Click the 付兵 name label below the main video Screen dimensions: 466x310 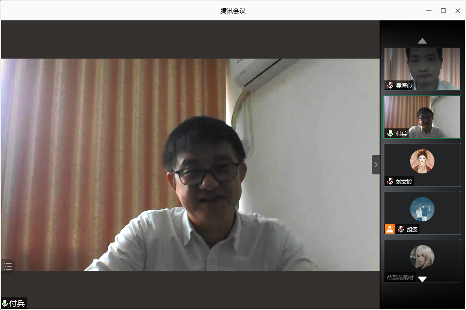(x=17, y=304)
